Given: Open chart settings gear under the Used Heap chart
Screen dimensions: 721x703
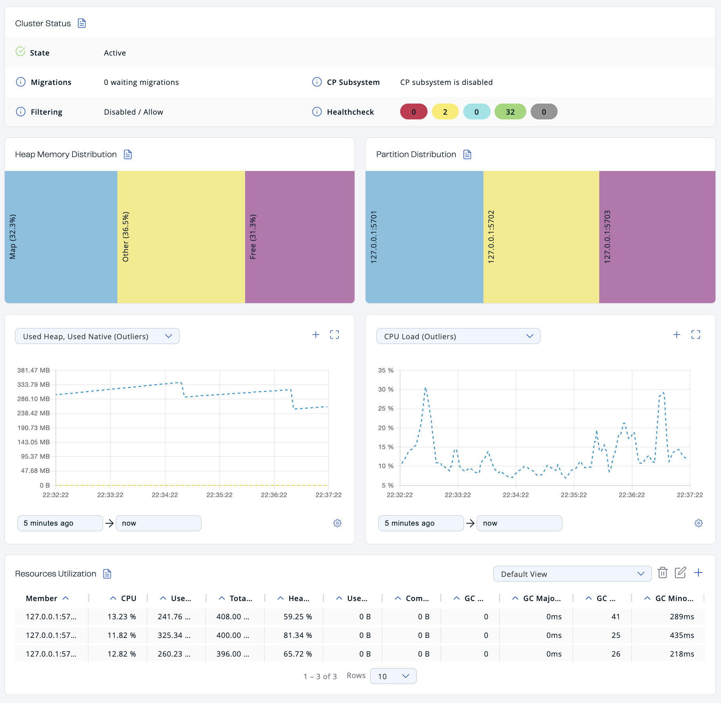Looking at the screenshot, I should (x=337, y=523).
